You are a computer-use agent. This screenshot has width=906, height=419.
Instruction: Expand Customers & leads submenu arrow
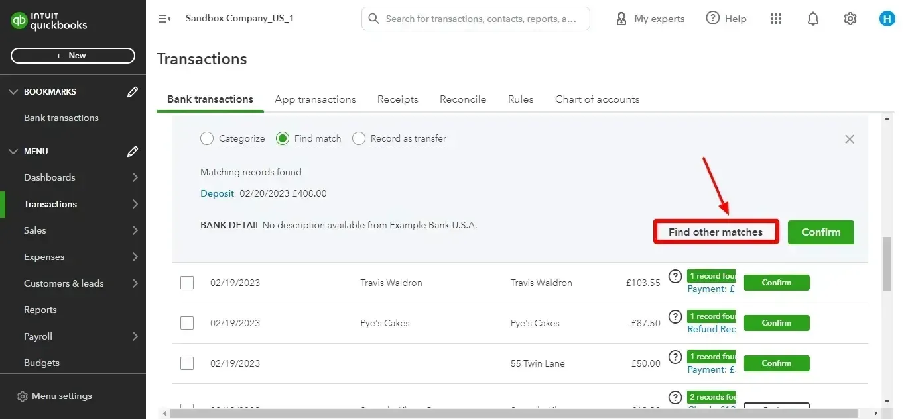[x=135, y=283]
